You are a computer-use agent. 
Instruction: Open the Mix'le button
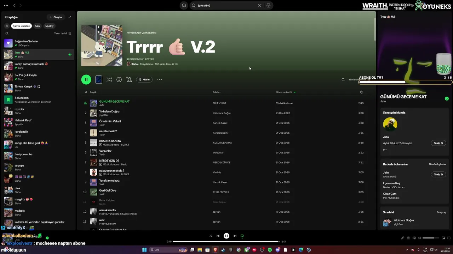pos(144,79)
